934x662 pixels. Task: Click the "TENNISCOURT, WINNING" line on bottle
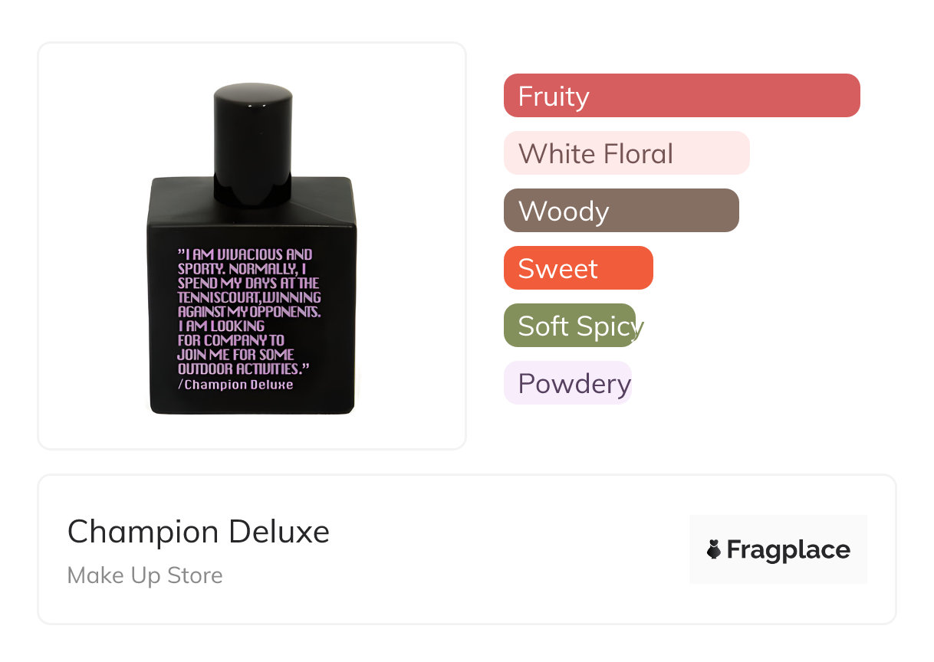pos(249,297)
